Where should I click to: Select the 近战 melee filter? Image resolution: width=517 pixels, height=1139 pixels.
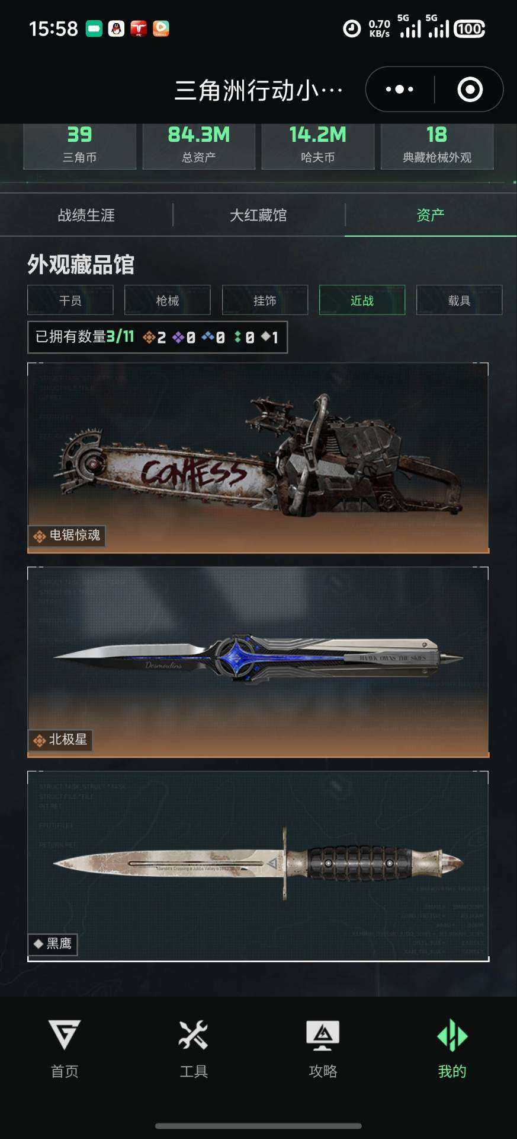(362, 300)
